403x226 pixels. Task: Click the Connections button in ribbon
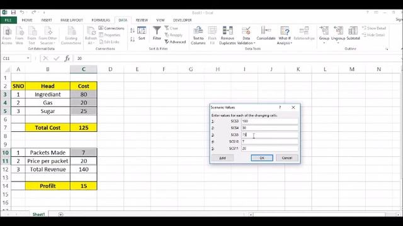click(x=111, y=28)
